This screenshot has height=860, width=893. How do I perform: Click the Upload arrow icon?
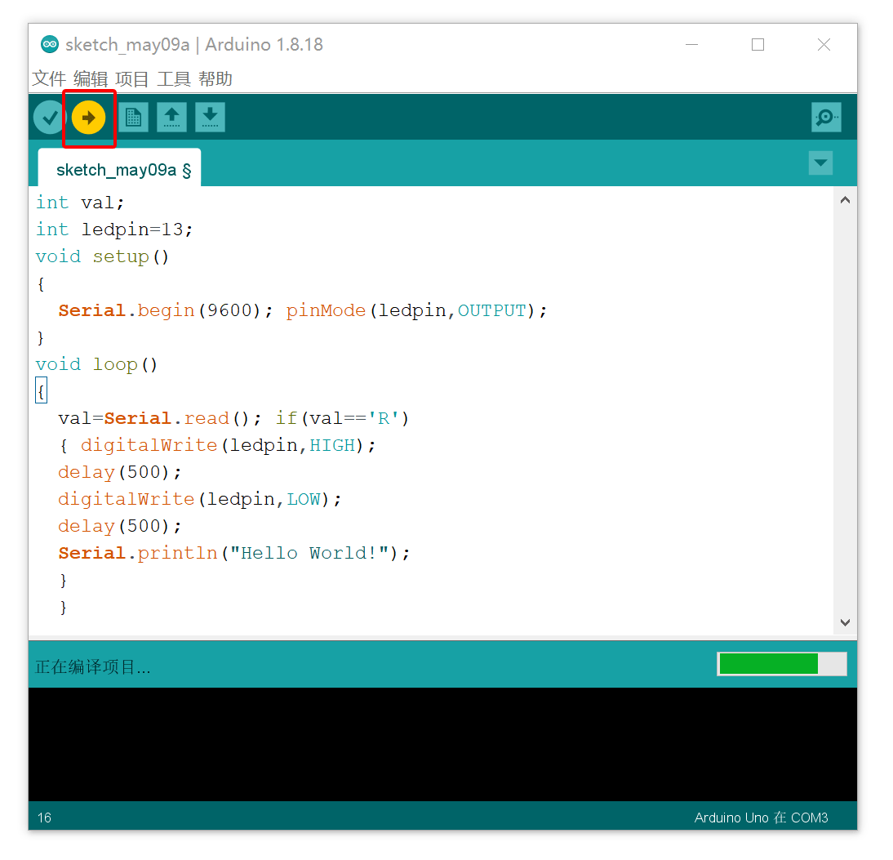pyautogui.click(x=89, y=117)
